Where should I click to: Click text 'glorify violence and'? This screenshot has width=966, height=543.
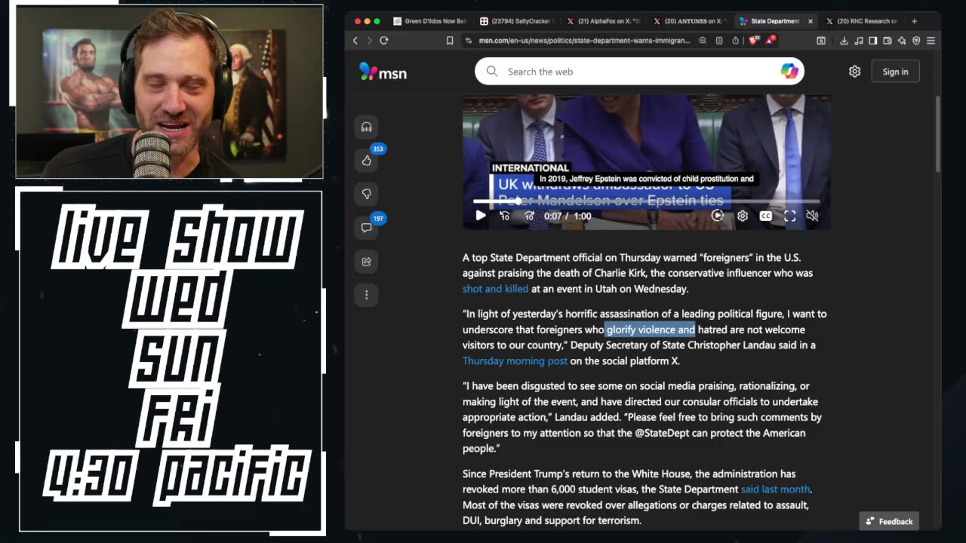[651, 330]
